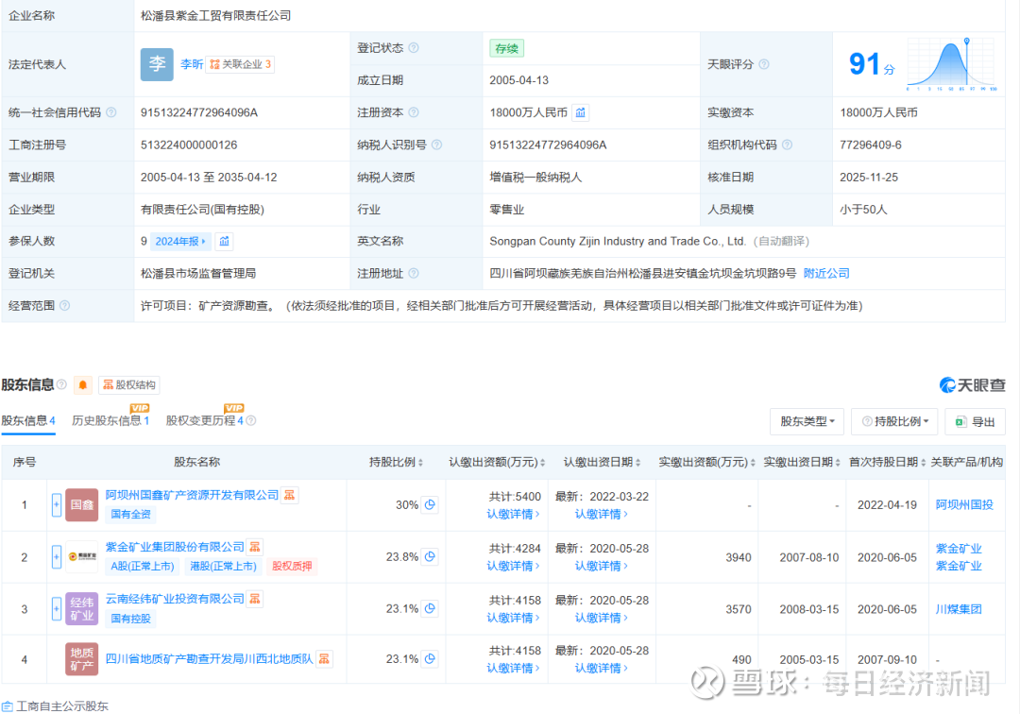The width and height of the screenshot is (1020, 714).
Task: Click the registered capital chart icon
Action: pyautogui.click(x=581, y=112)
